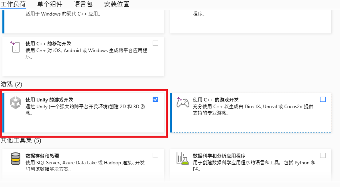
Task: Enable the 使用 C++ 的游戏开发 checkbox
Action: [323, 99]
